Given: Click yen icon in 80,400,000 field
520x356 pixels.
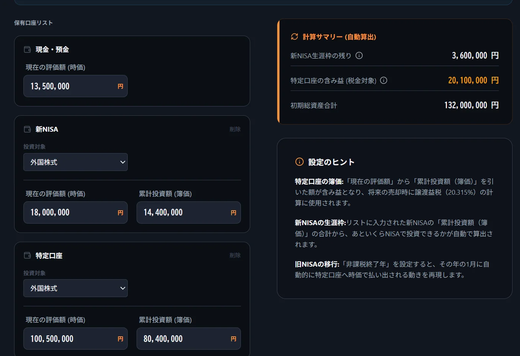Looking at the screenshot, I should click(233, 339).
